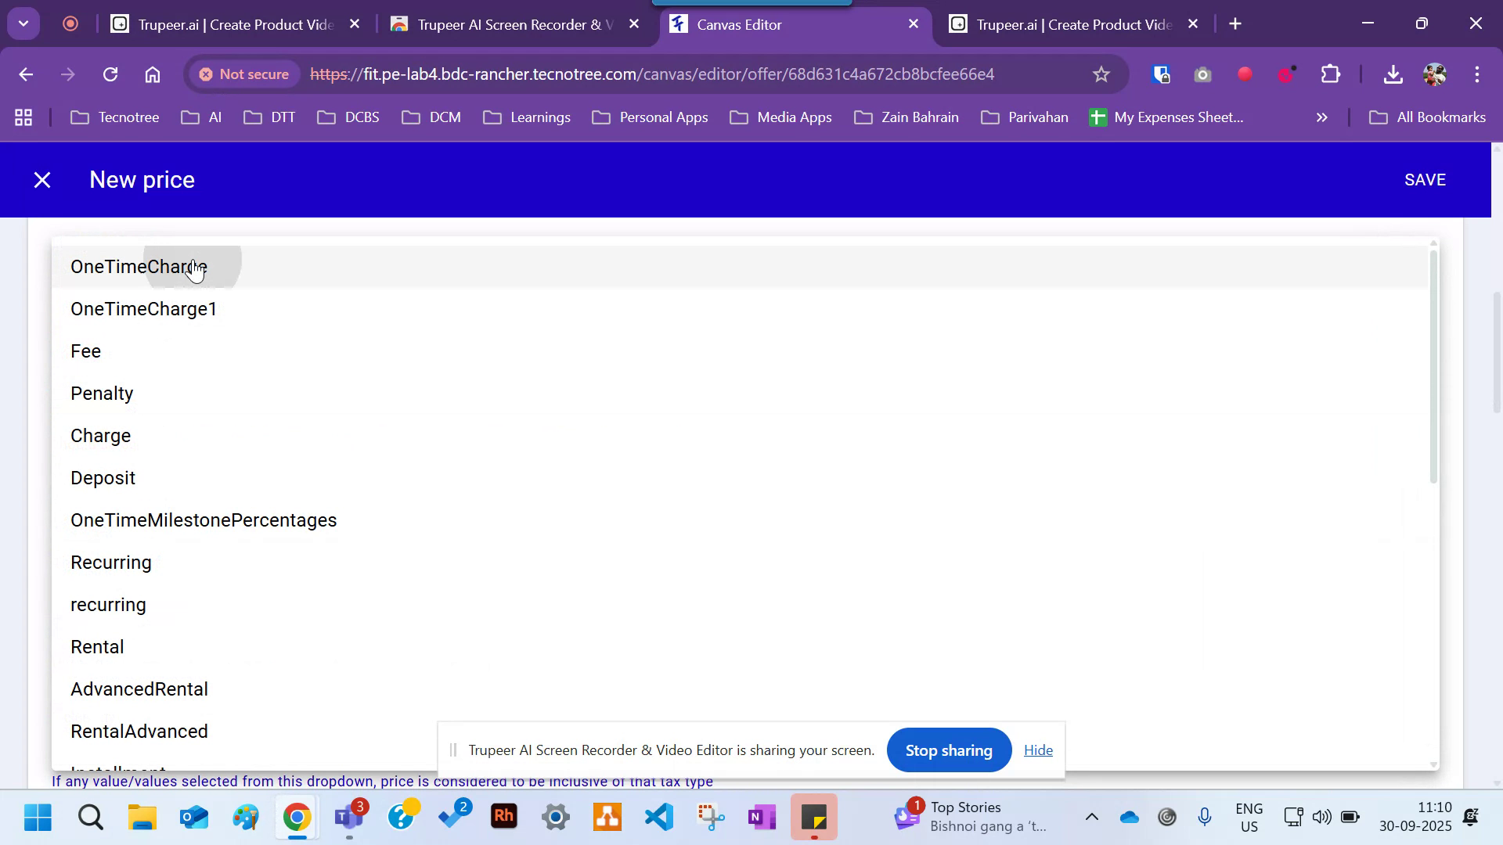Select Penalty from the charge type dropdown
Image resolution: width=1503 pixels, height=845 pixels.
(x=102, y=393)
